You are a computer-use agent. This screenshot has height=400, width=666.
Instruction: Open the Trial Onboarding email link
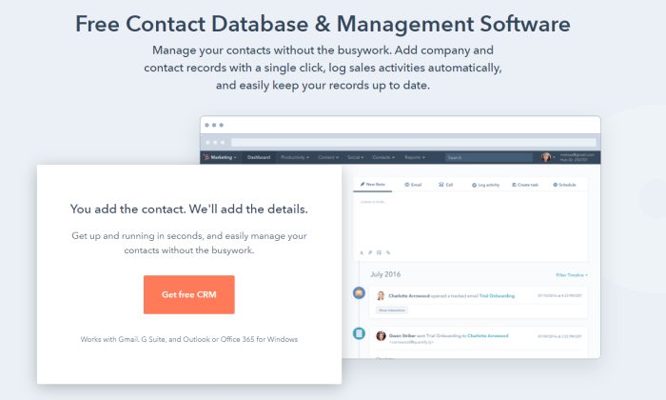497,296
